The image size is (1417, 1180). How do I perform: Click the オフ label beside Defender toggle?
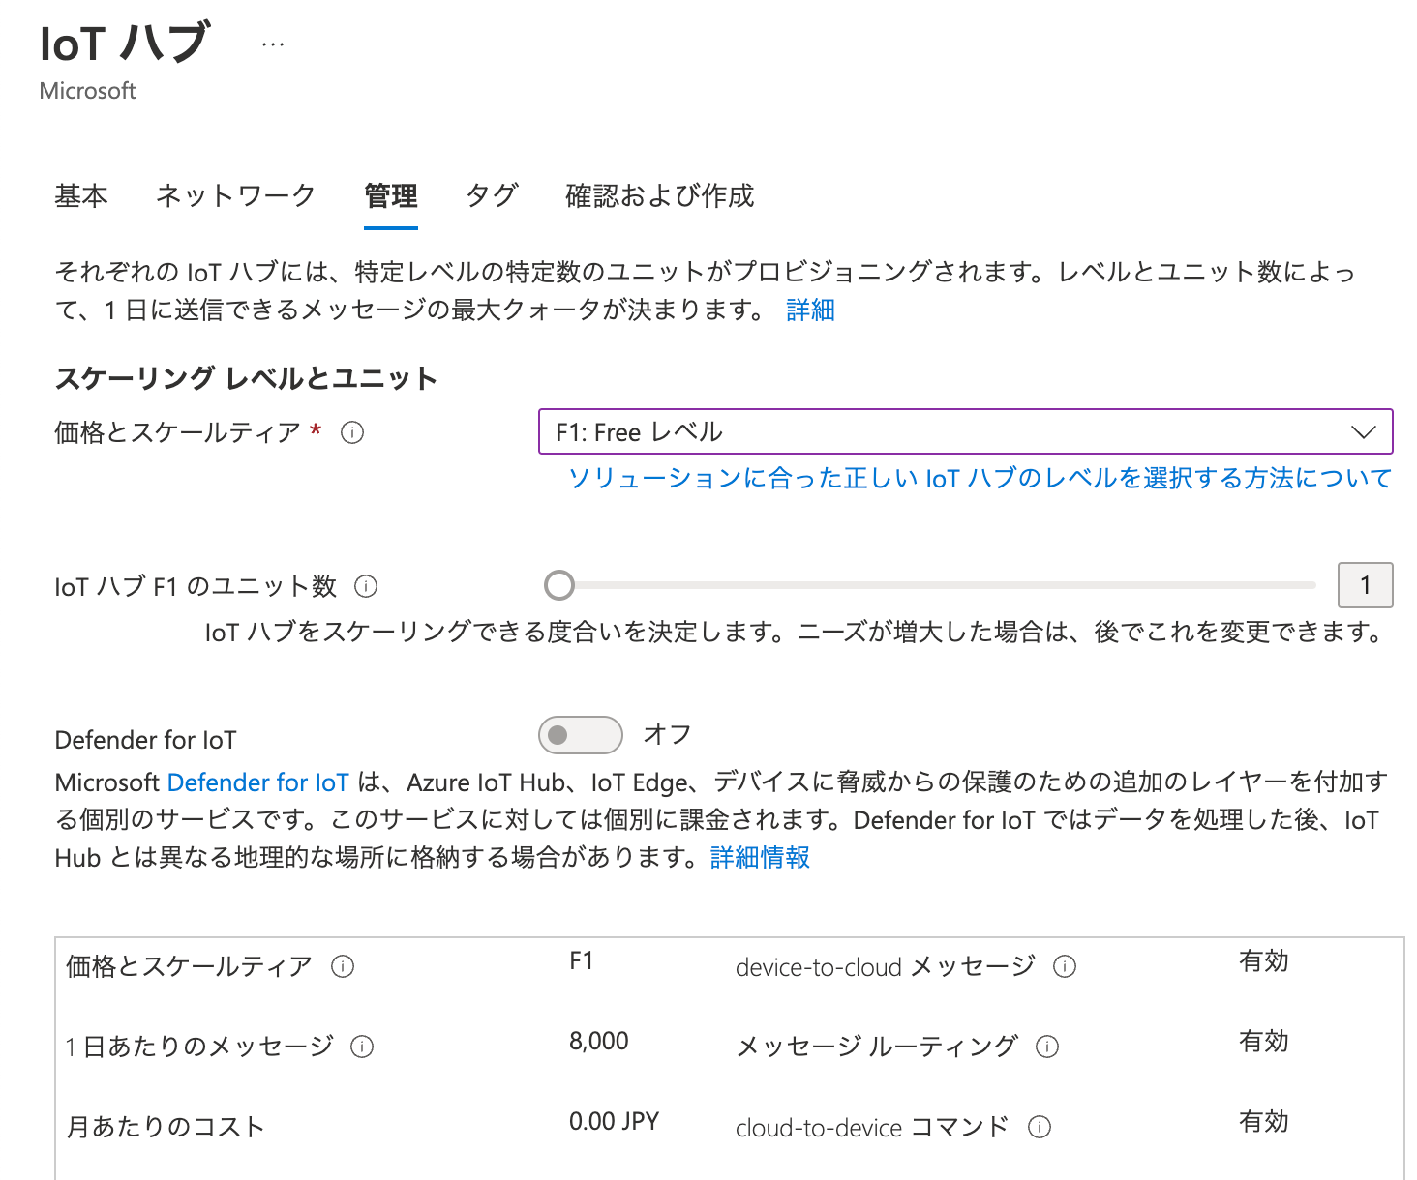pyautogui.click(x=668, y=735)
